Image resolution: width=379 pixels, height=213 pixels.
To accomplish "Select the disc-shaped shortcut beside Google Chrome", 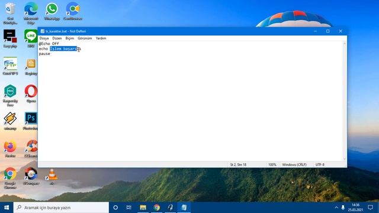I will click(x=31, y=176).
